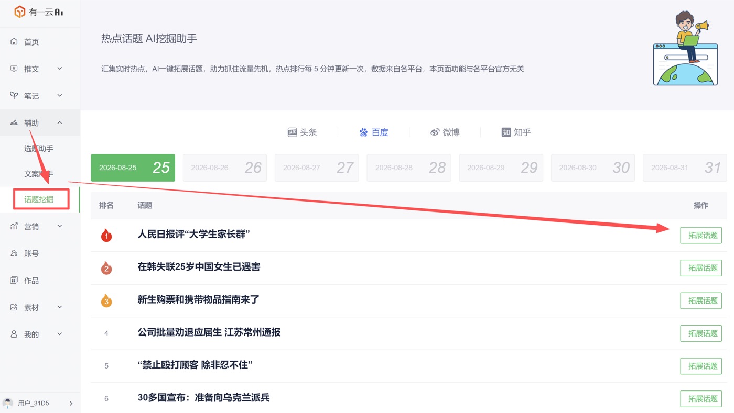Viewport: 734px width, 413px height.
Task: Expand the 我的 menu chevron
Action: 59,334
